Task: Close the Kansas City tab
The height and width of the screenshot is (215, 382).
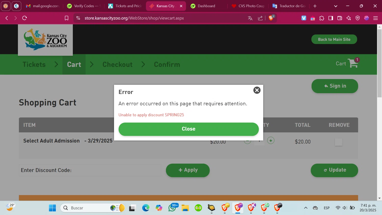Action: (x=181, y=6)
